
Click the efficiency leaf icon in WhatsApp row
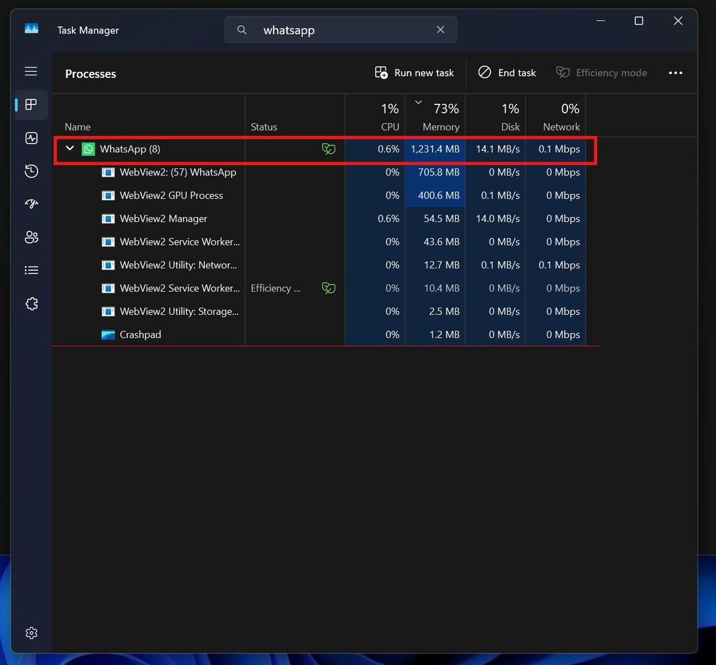pos(328,149)
